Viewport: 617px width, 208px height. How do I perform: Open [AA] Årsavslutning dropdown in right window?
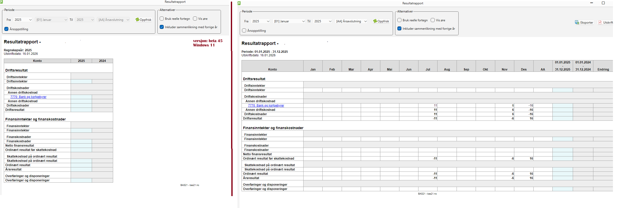(351, 21)
